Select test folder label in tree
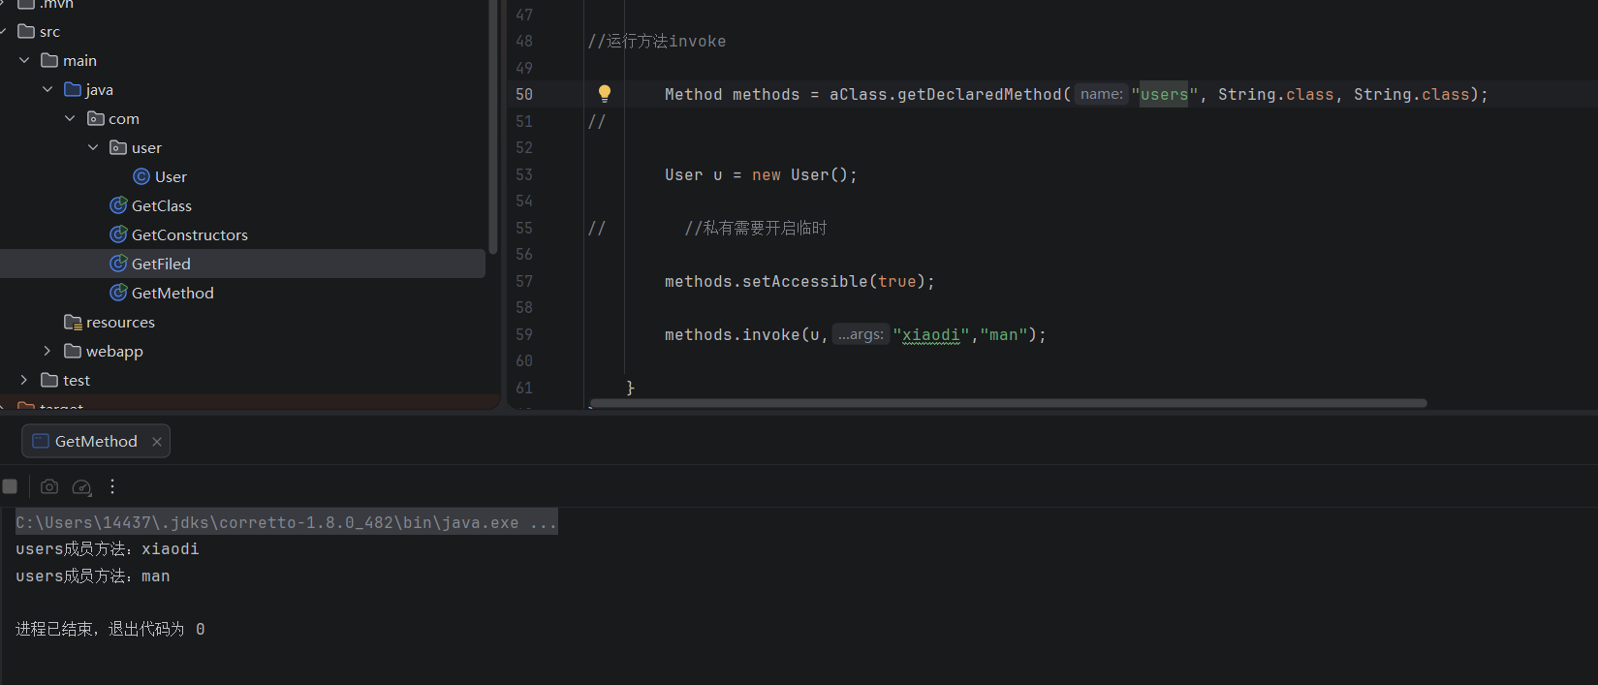The height and width of the screenshot is (685, 1598). point(77,380)
